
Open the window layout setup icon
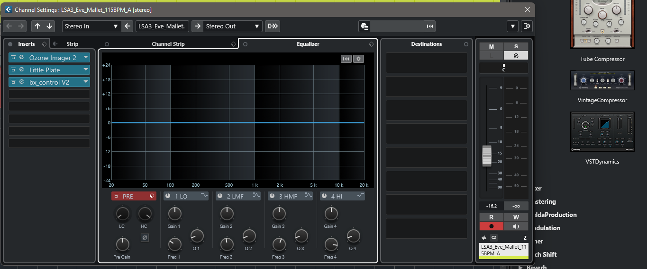(x=527, y=26)
